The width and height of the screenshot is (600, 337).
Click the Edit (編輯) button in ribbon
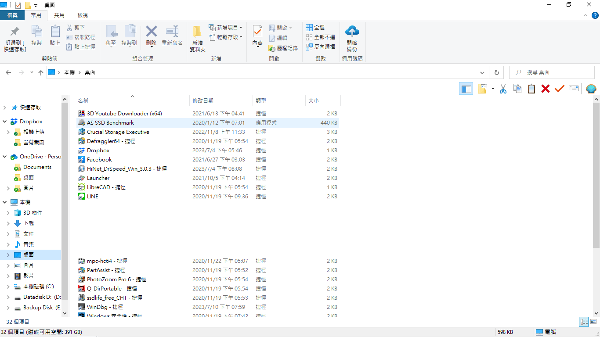click(x=278, y=38)
